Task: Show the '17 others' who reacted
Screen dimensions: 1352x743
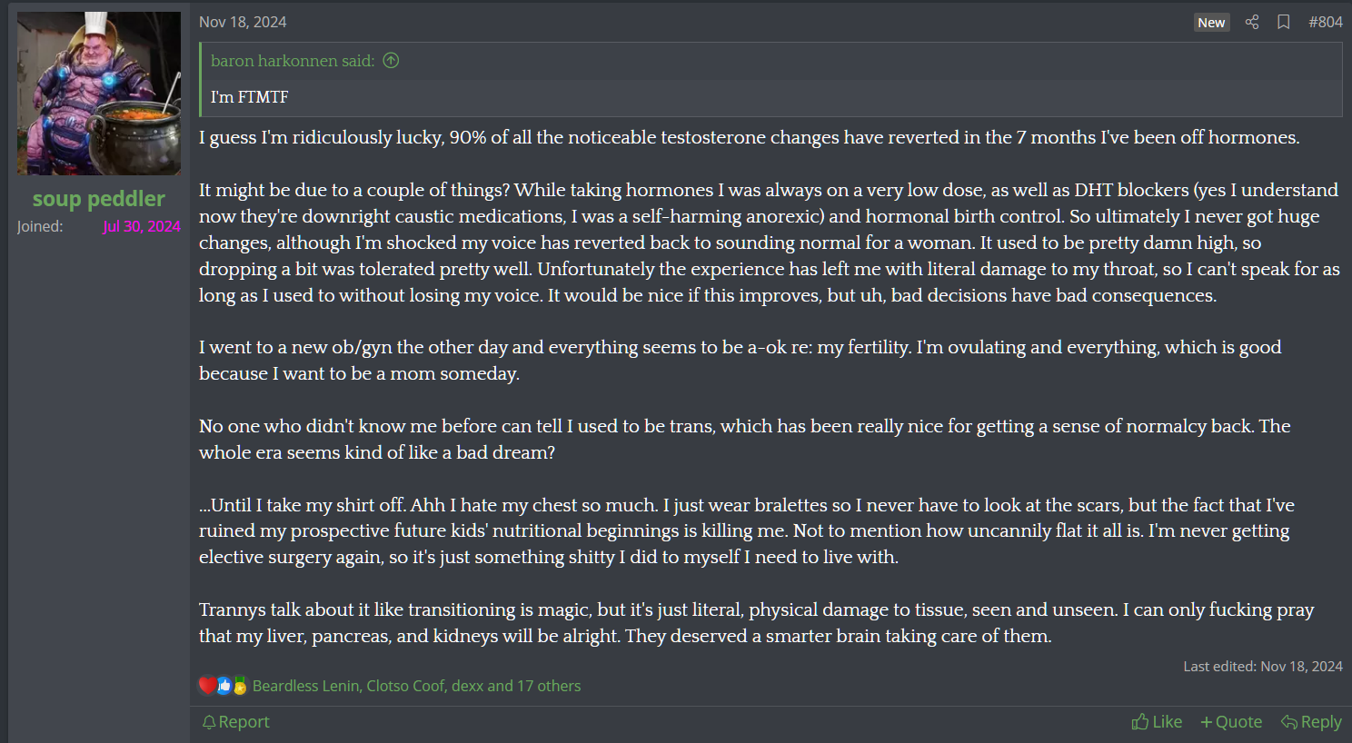Action: (548, 686)
